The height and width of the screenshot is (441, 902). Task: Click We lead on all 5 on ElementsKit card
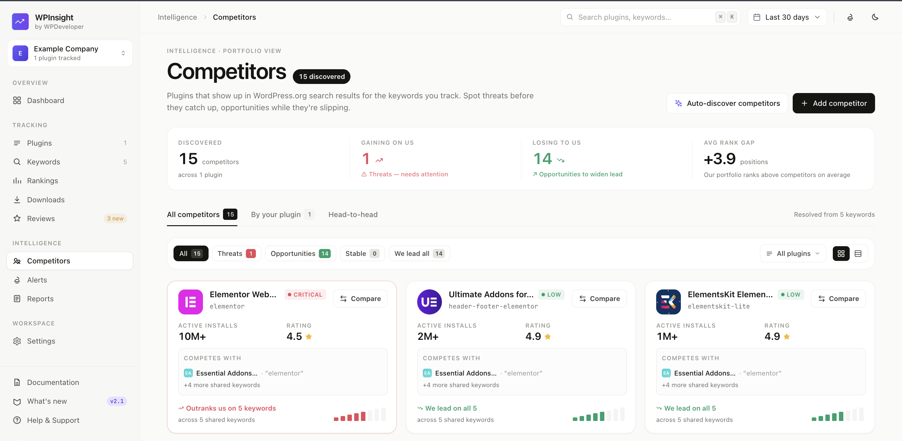[686, 408]
